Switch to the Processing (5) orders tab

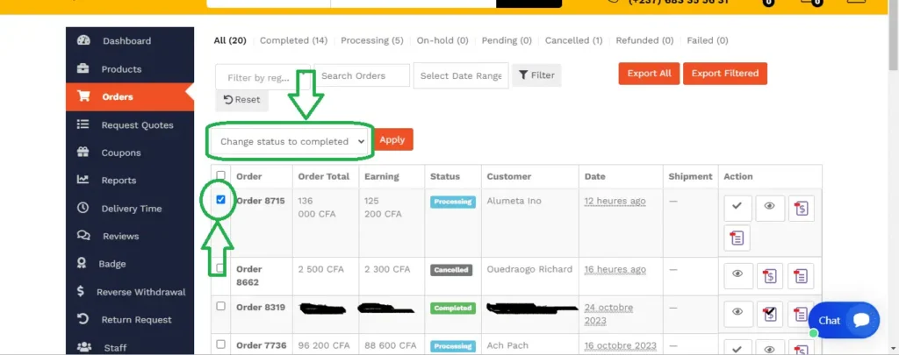371,40
